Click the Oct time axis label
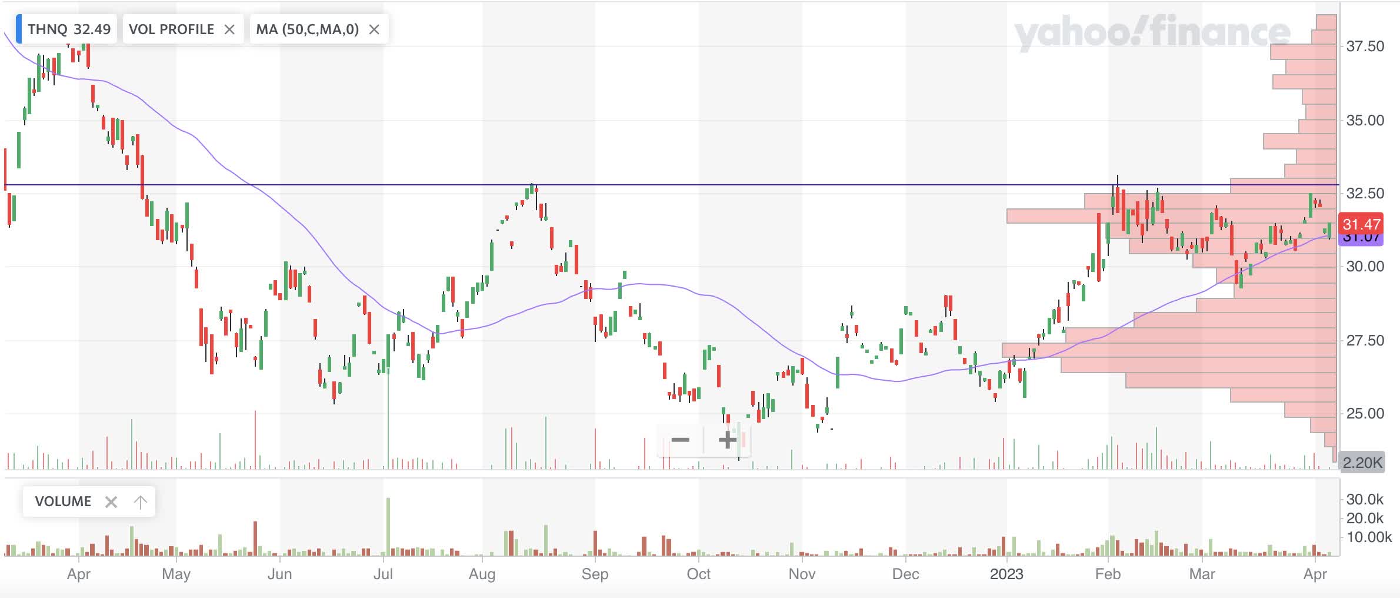1400x598 pixels. (x=698, y=574)
